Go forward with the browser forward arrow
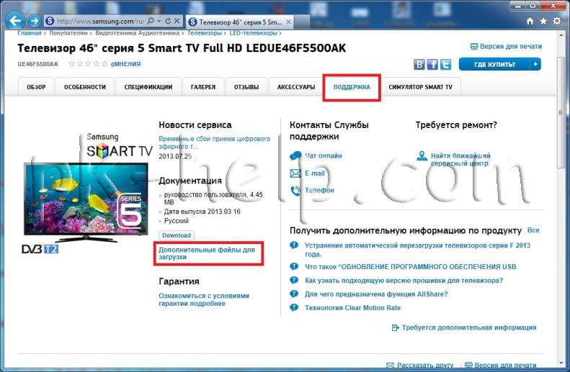 34,21
